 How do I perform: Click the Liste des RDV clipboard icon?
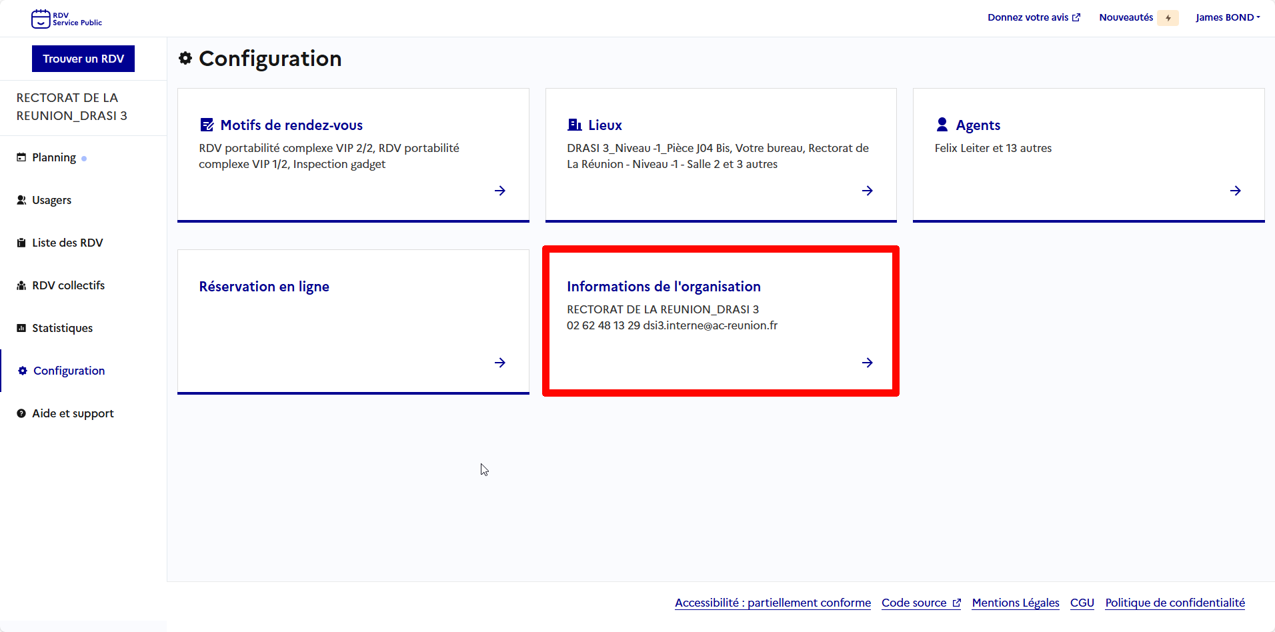click(x=21, y=243)
